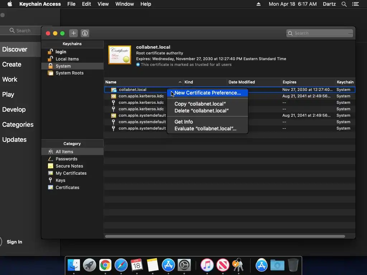Open Launchpad from the Dock
The height and width of the screenshot is (275, 367).
tap(89, 265)
